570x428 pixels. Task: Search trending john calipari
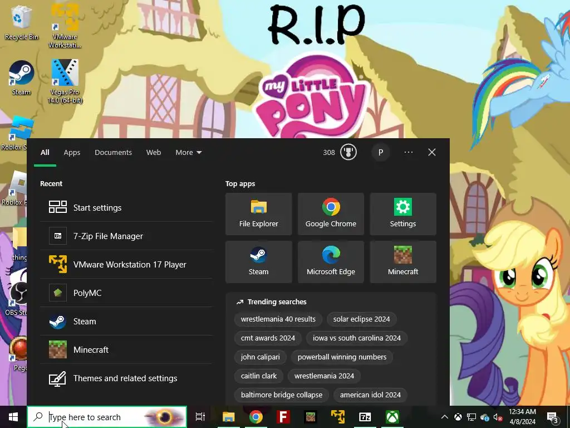pyautogui.click(x=261, y=357)
